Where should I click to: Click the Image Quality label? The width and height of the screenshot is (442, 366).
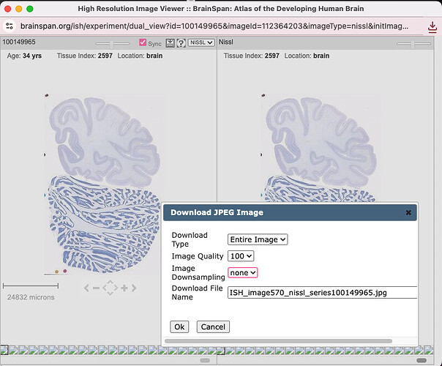(x=198, y=256)
